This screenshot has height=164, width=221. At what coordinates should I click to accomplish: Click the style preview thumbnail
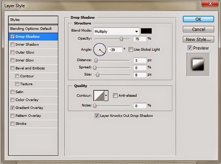tap(198, 65)
